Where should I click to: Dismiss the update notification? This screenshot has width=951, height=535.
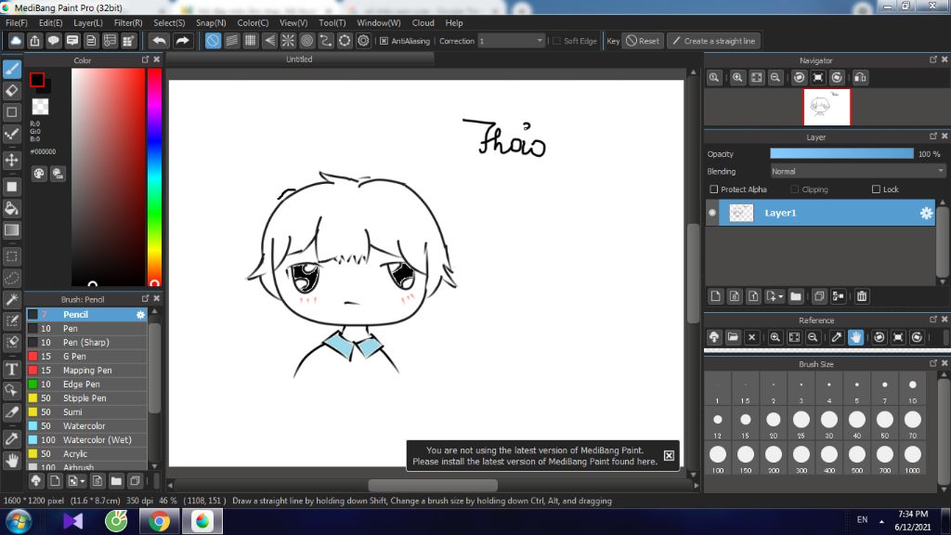click(x=669, y=455)
